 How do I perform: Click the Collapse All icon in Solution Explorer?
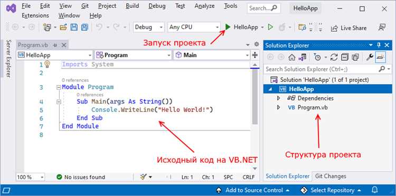click(x=345, y=58)
